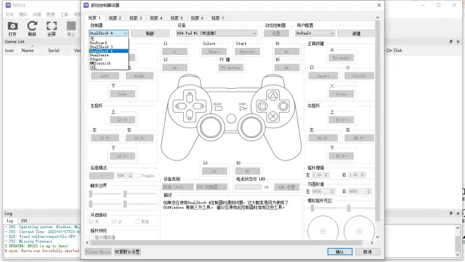The image size is (465, 262).
Task: Float the Log dock panel
Action: [x=451, y=213]
